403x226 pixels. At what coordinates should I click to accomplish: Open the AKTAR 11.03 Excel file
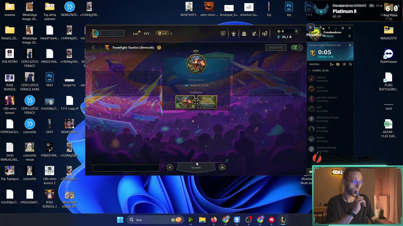coord(389,129)
